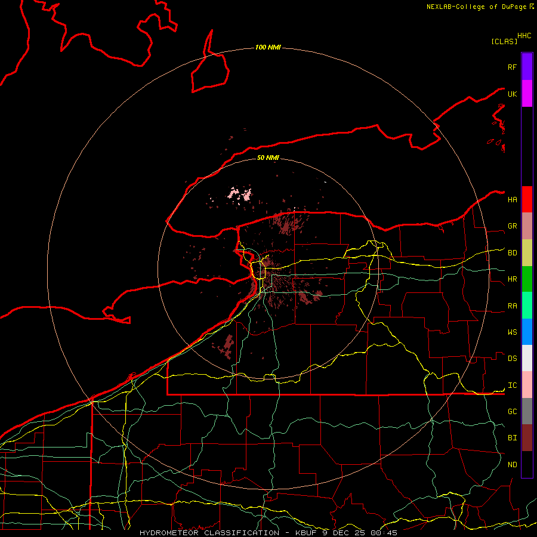Screen dimensions: 537x537
Task: Click the BI legend label
Action: pyautogui.click(x=512, y=438)
